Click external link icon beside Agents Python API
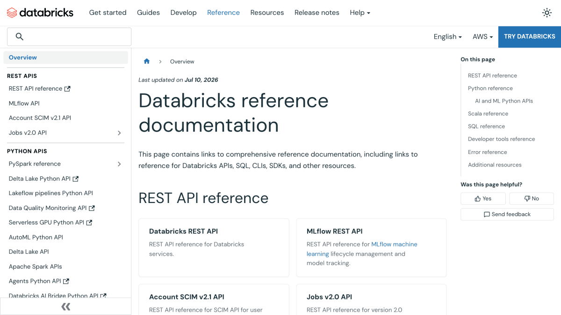Screen dimensions: 561x315 click(x=66, y=281)
